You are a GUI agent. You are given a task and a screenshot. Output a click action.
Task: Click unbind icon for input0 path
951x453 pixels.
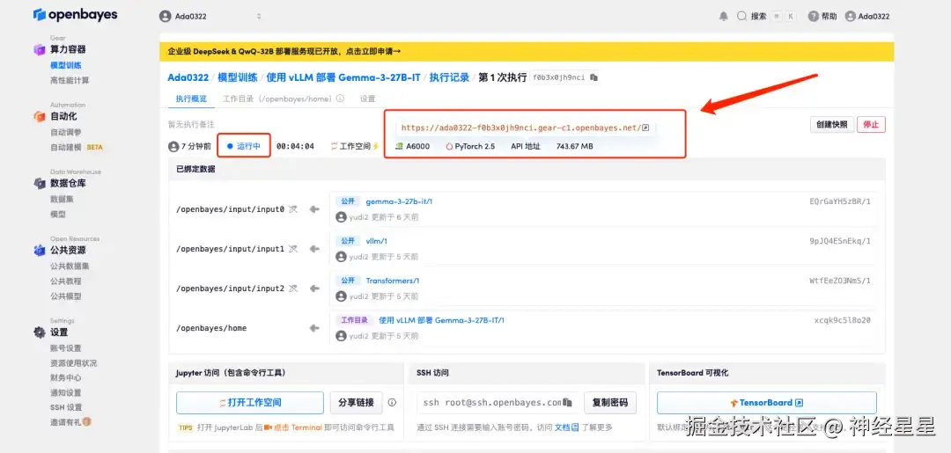293,209
